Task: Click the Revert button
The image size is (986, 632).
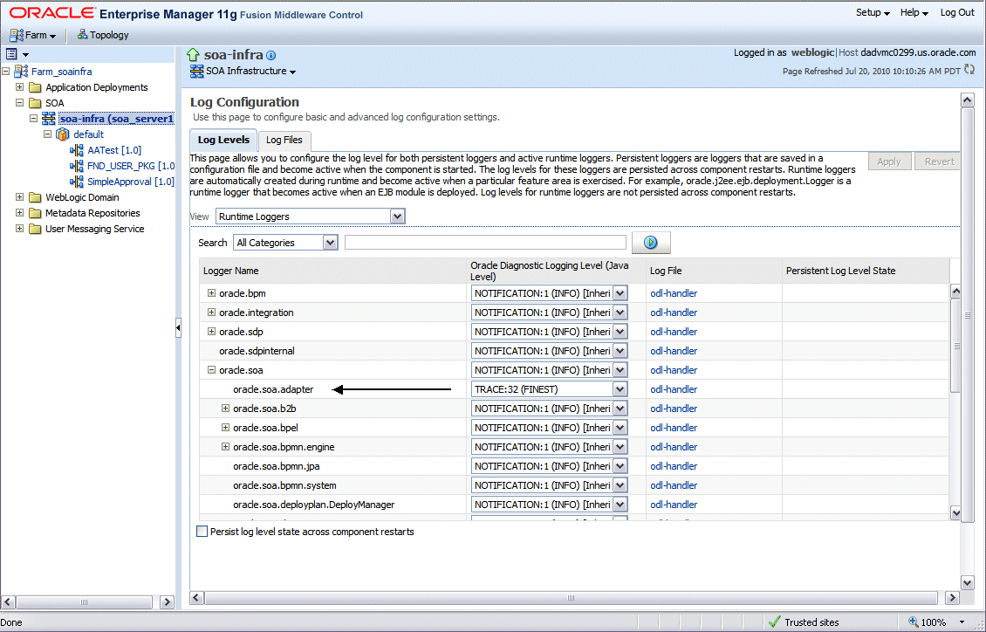Action: click(x=939, y=161)
